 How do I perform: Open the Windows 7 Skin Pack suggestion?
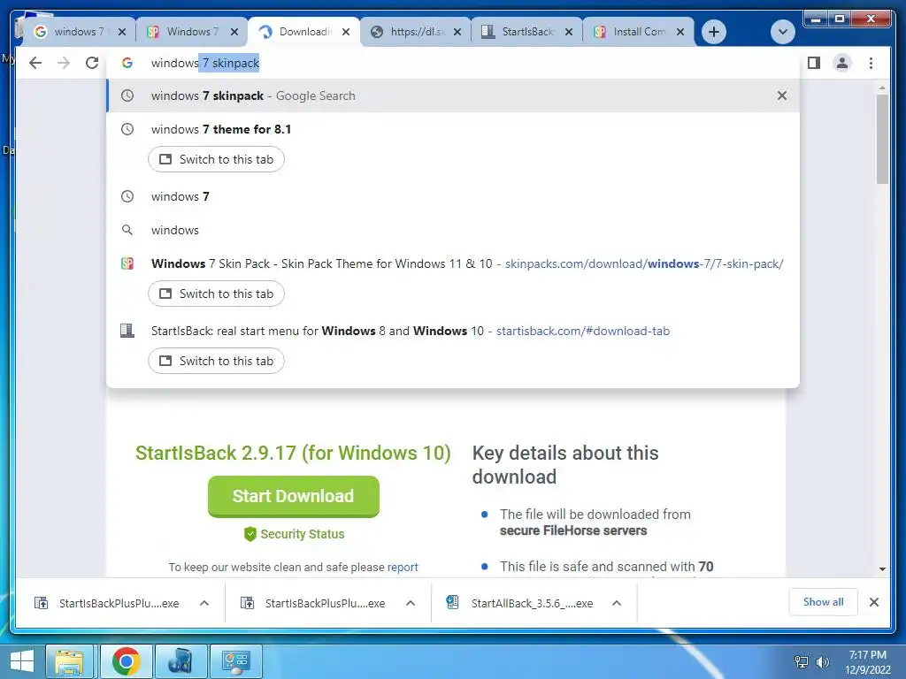pos(453,263)
